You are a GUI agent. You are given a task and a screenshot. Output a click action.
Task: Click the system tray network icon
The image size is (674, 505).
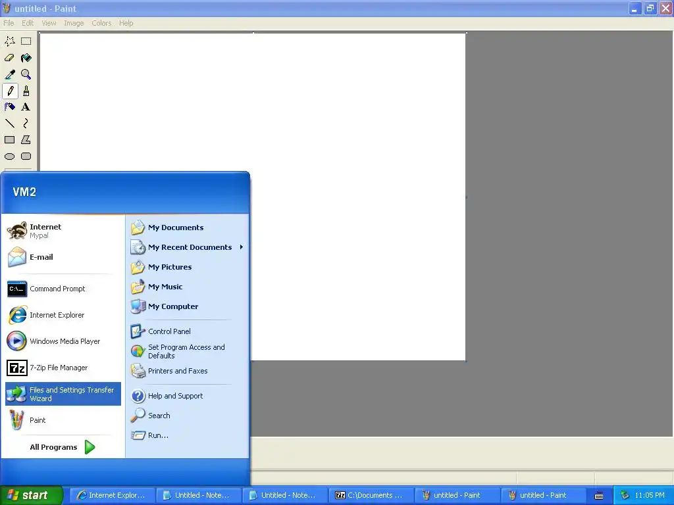pyautogui.click(x=625, y=496)
